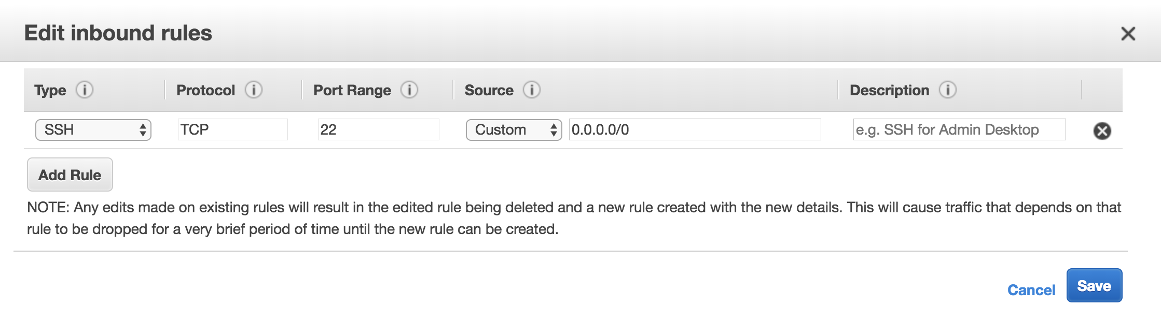Click the Protocol column header label

(205, 91)
